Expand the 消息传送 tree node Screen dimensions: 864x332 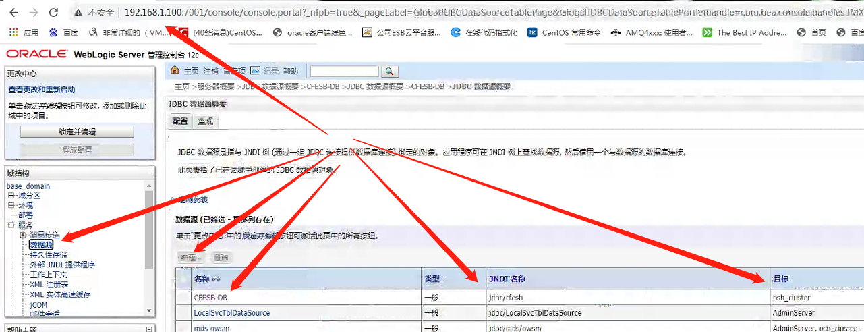pos(24,235)
